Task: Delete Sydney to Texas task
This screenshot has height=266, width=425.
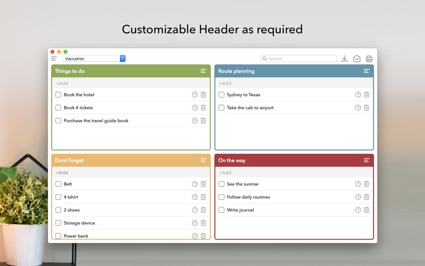Action: [366, 95]
